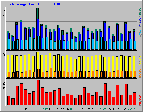Viewport: 143px width, 112px height.
Task: Select day label 11 on x-axis
Action: [50, 109]
